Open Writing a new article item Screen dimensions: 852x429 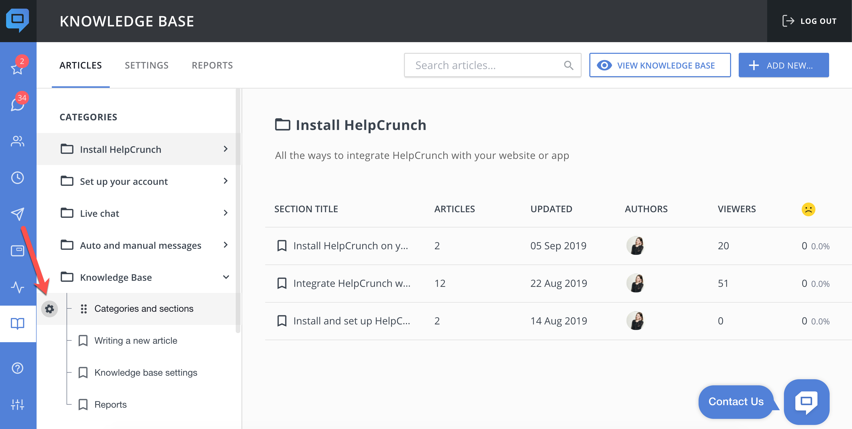[136, 340]
